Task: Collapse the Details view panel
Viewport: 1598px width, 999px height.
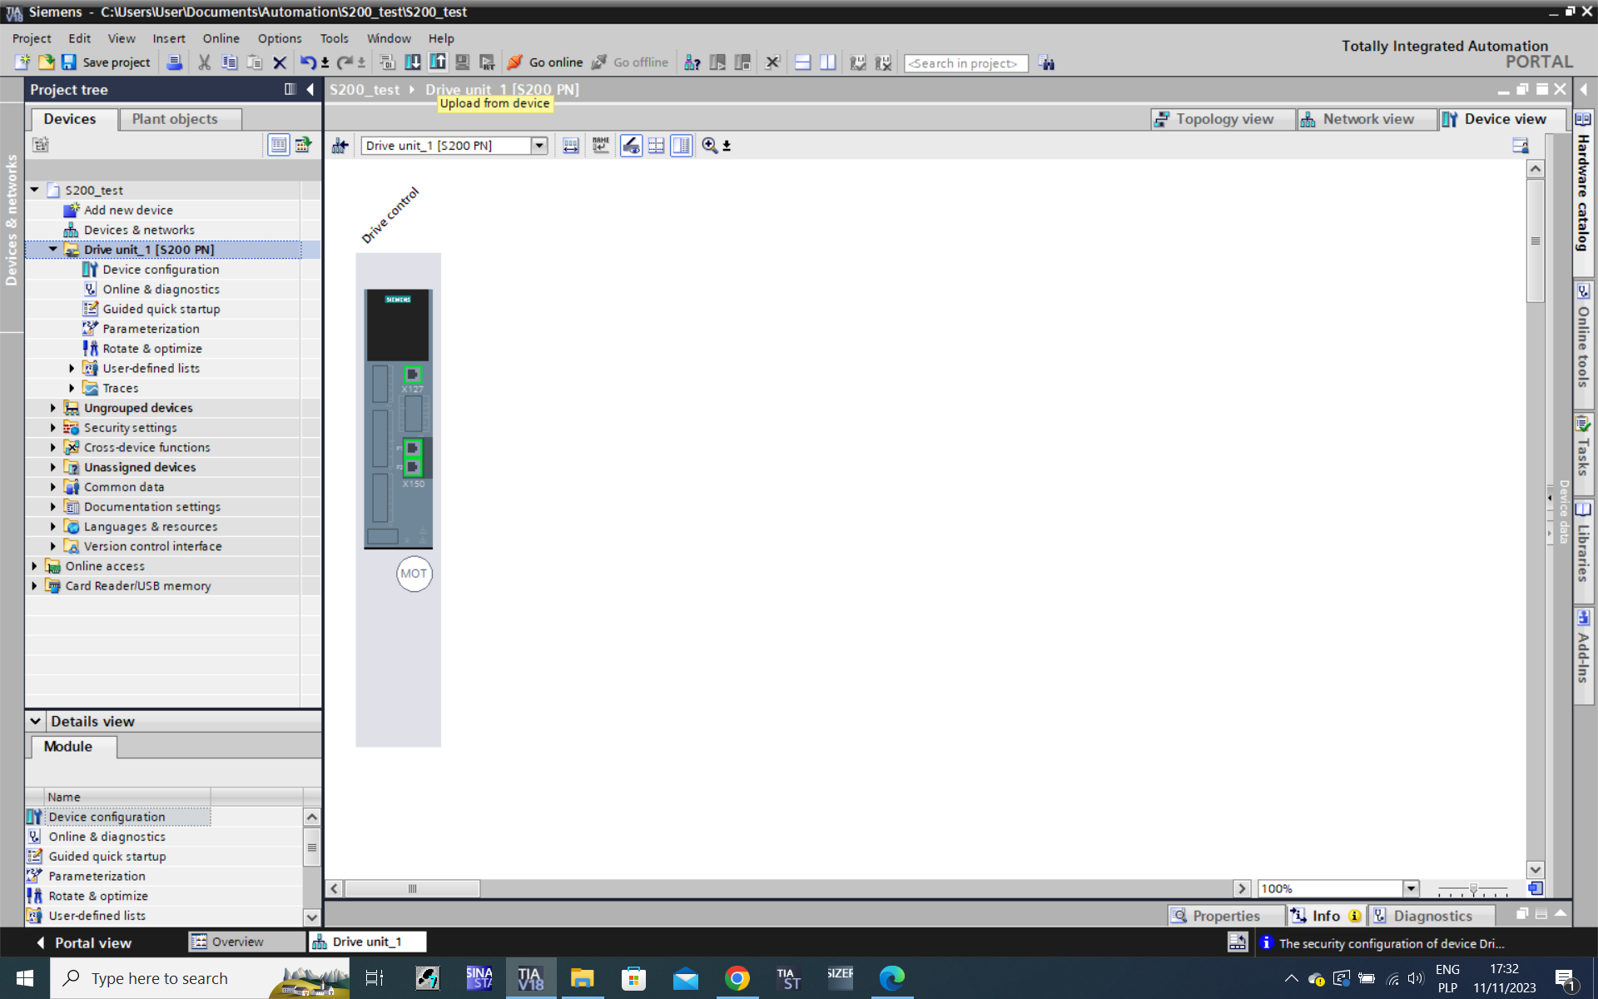Action: pos(36,721)
